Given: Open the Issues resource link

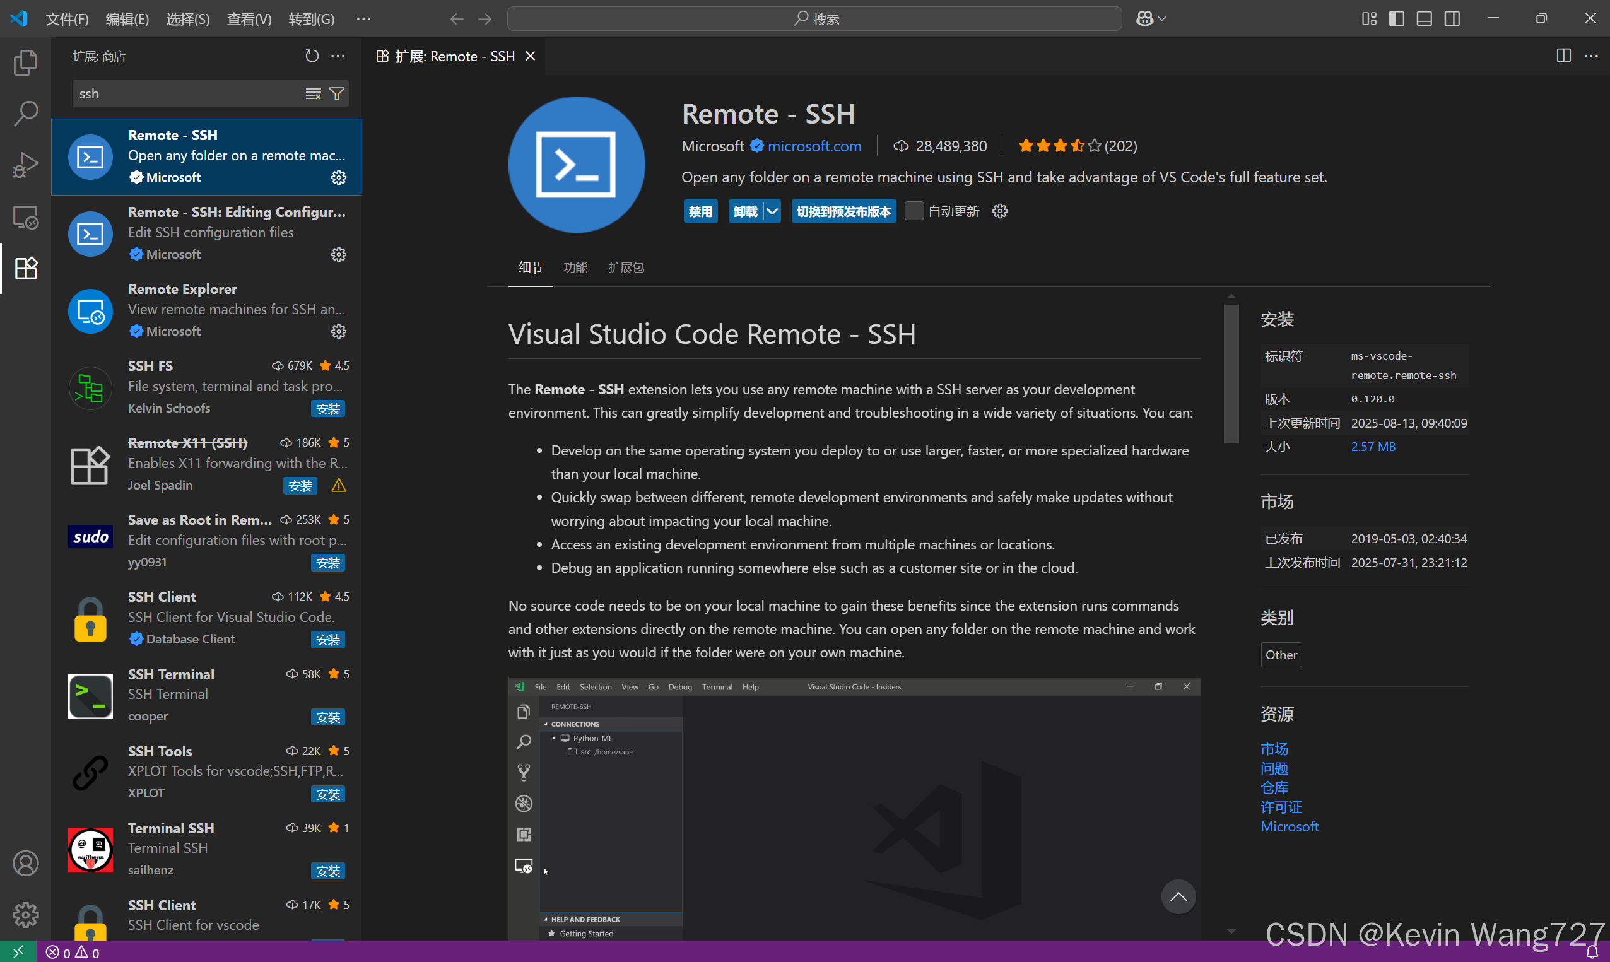Looking at the screenshot, I should coord(1274,768).
